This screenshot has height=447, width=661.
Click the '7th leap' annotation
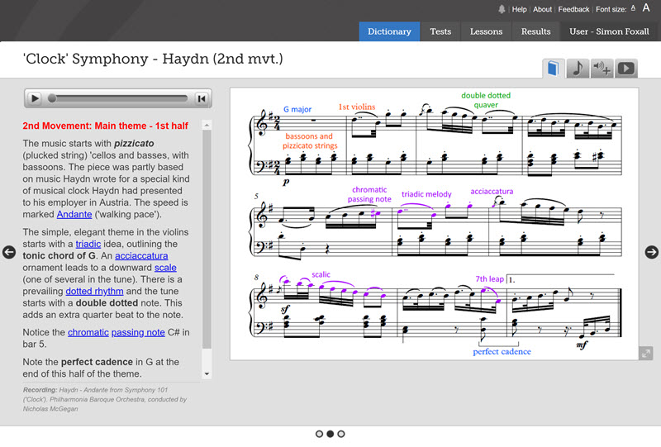(x=489, y=278)
